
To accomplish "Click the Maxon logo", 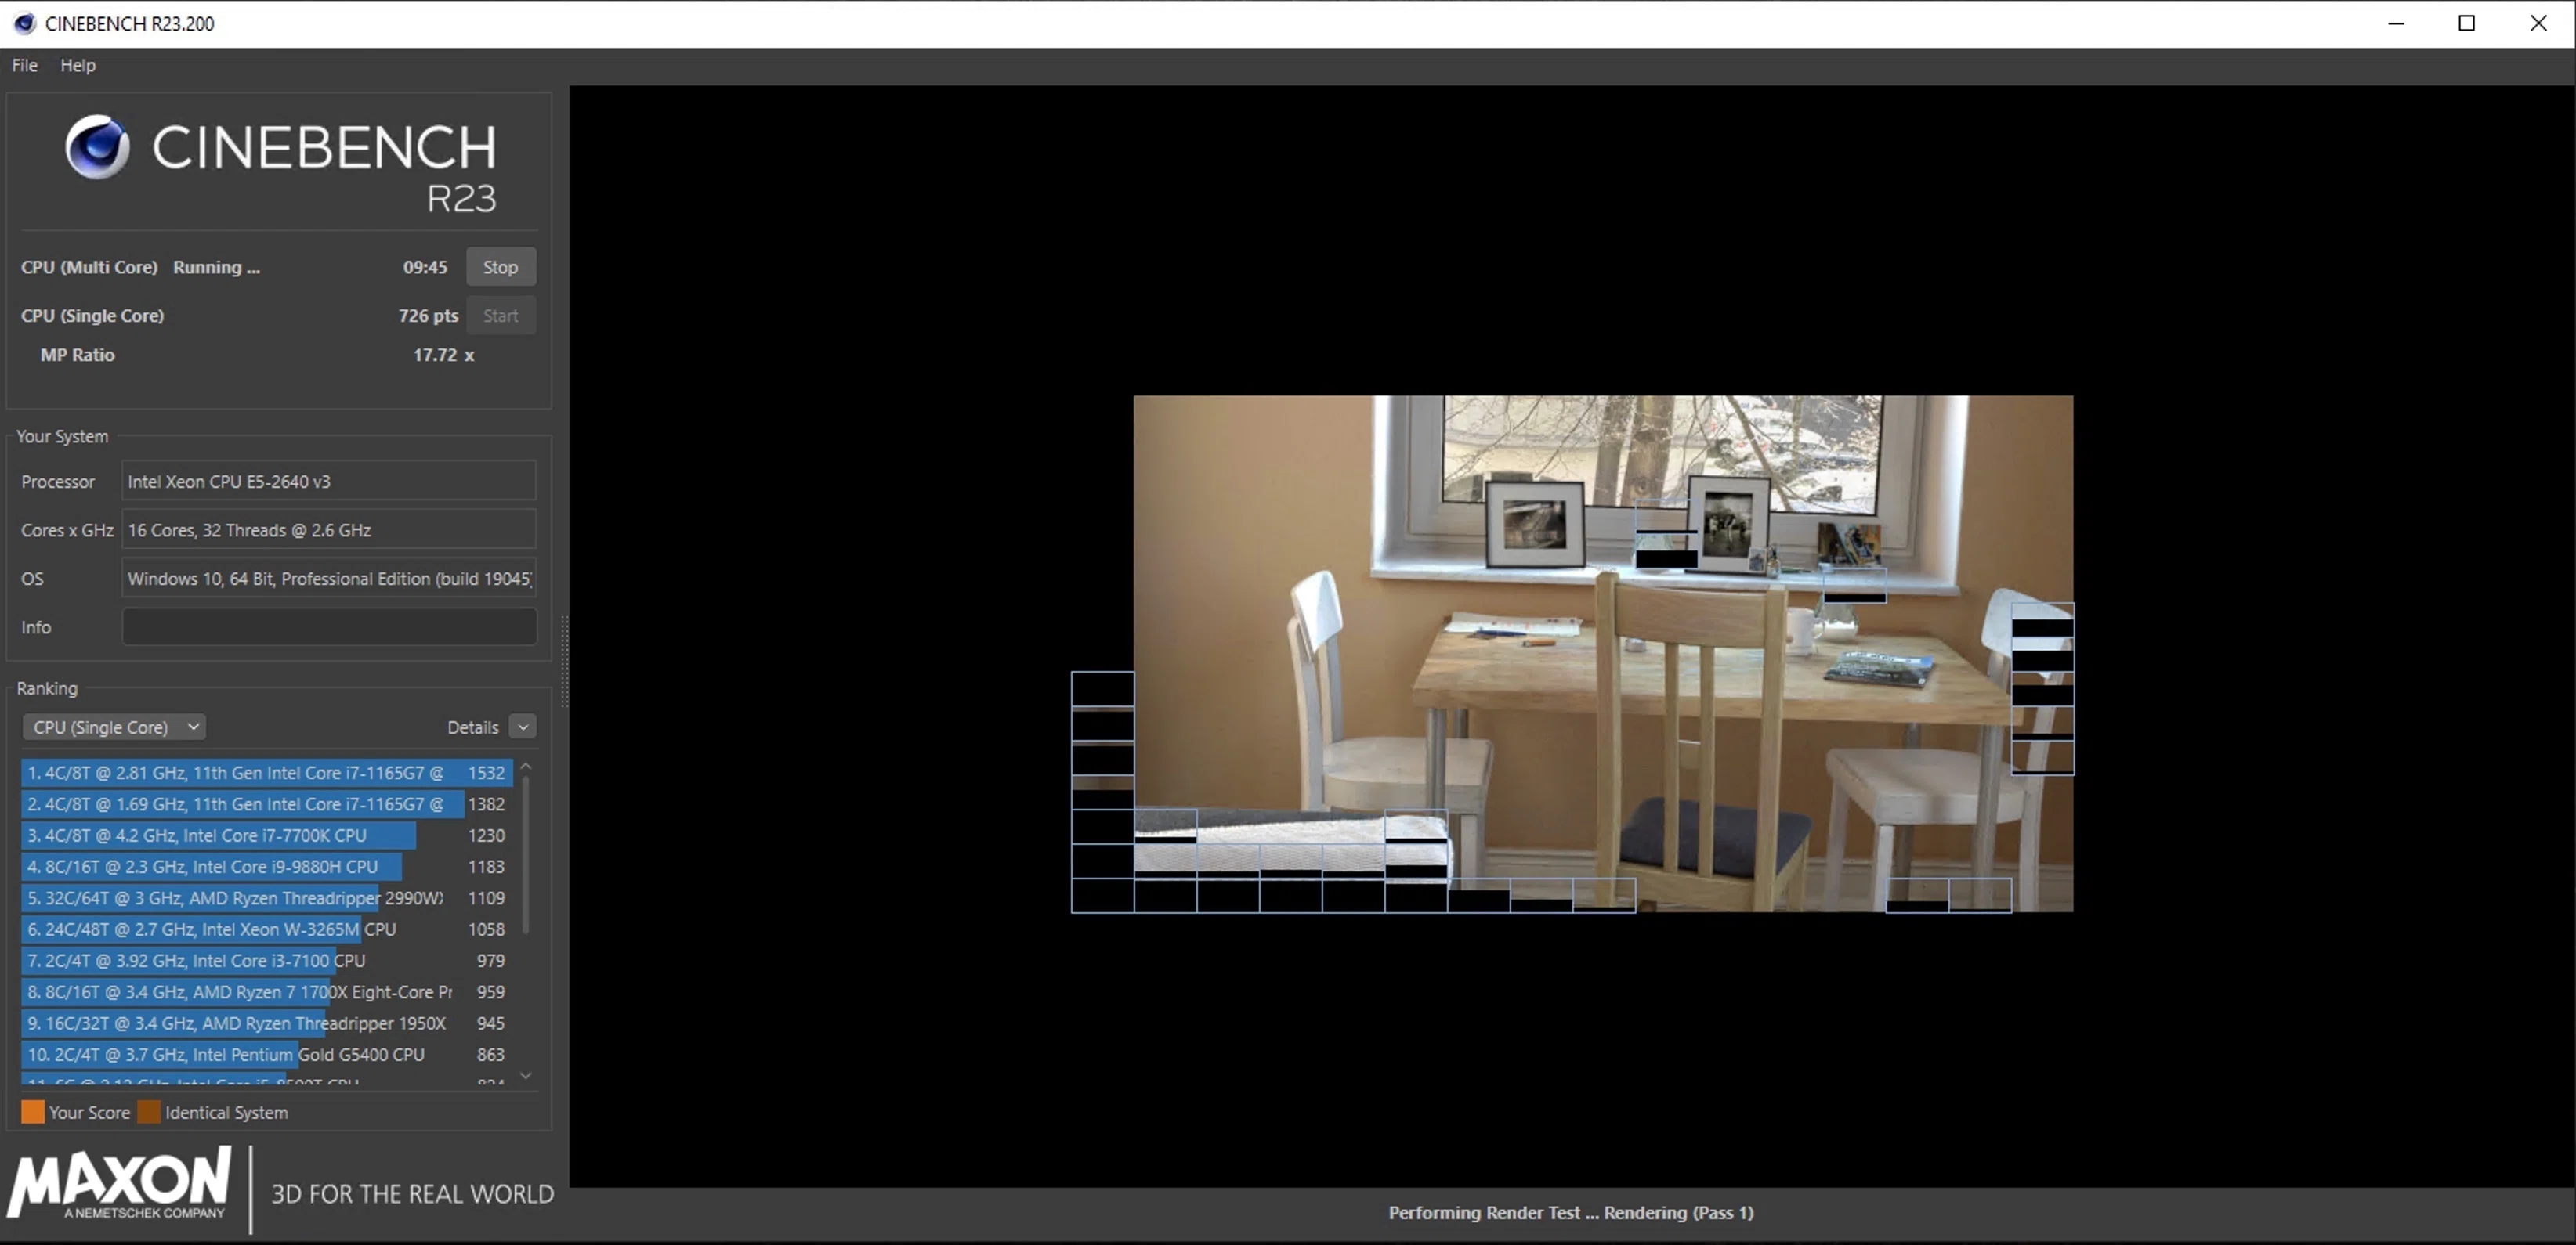I will [120, 1184].
